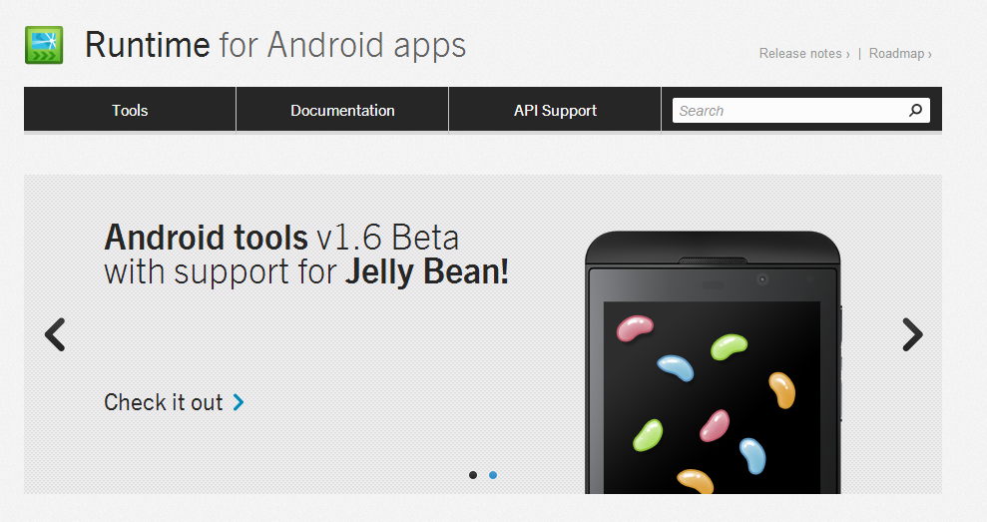This screenshot has width=987, height=522.
Task: Click the phone's front camera lens
Action: tap(762, 278)
